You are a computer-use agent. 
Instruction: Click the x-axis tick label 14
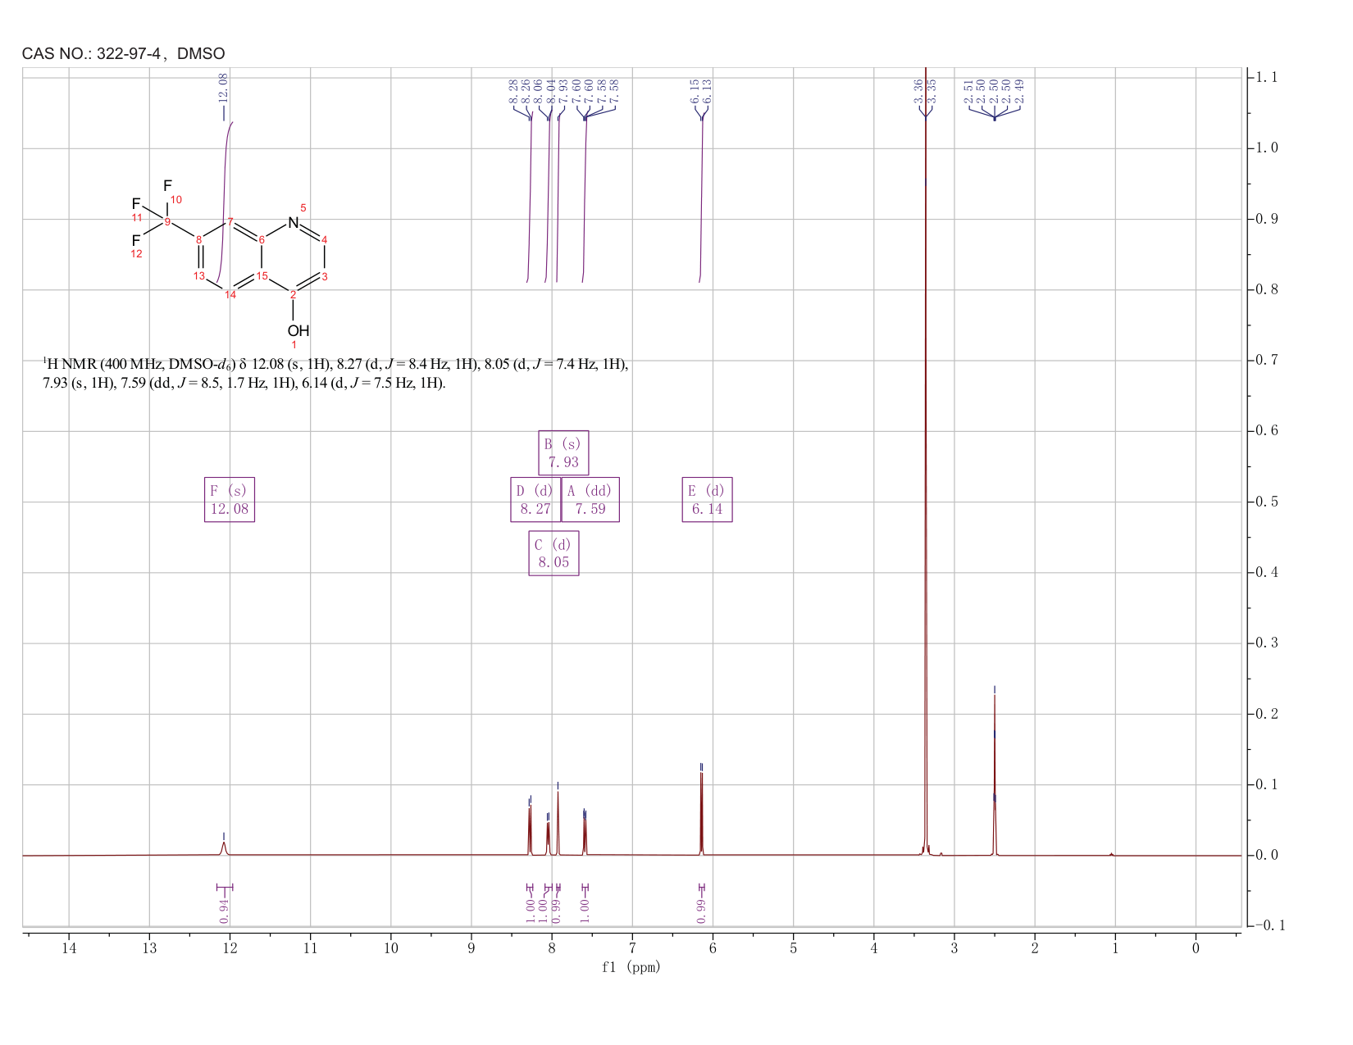69,948
